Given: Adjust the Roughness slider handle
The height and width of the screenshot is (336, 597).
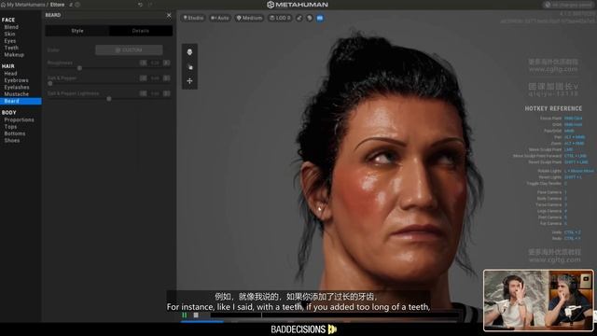Looking at the screenshot, I should (x=79, y=68).
